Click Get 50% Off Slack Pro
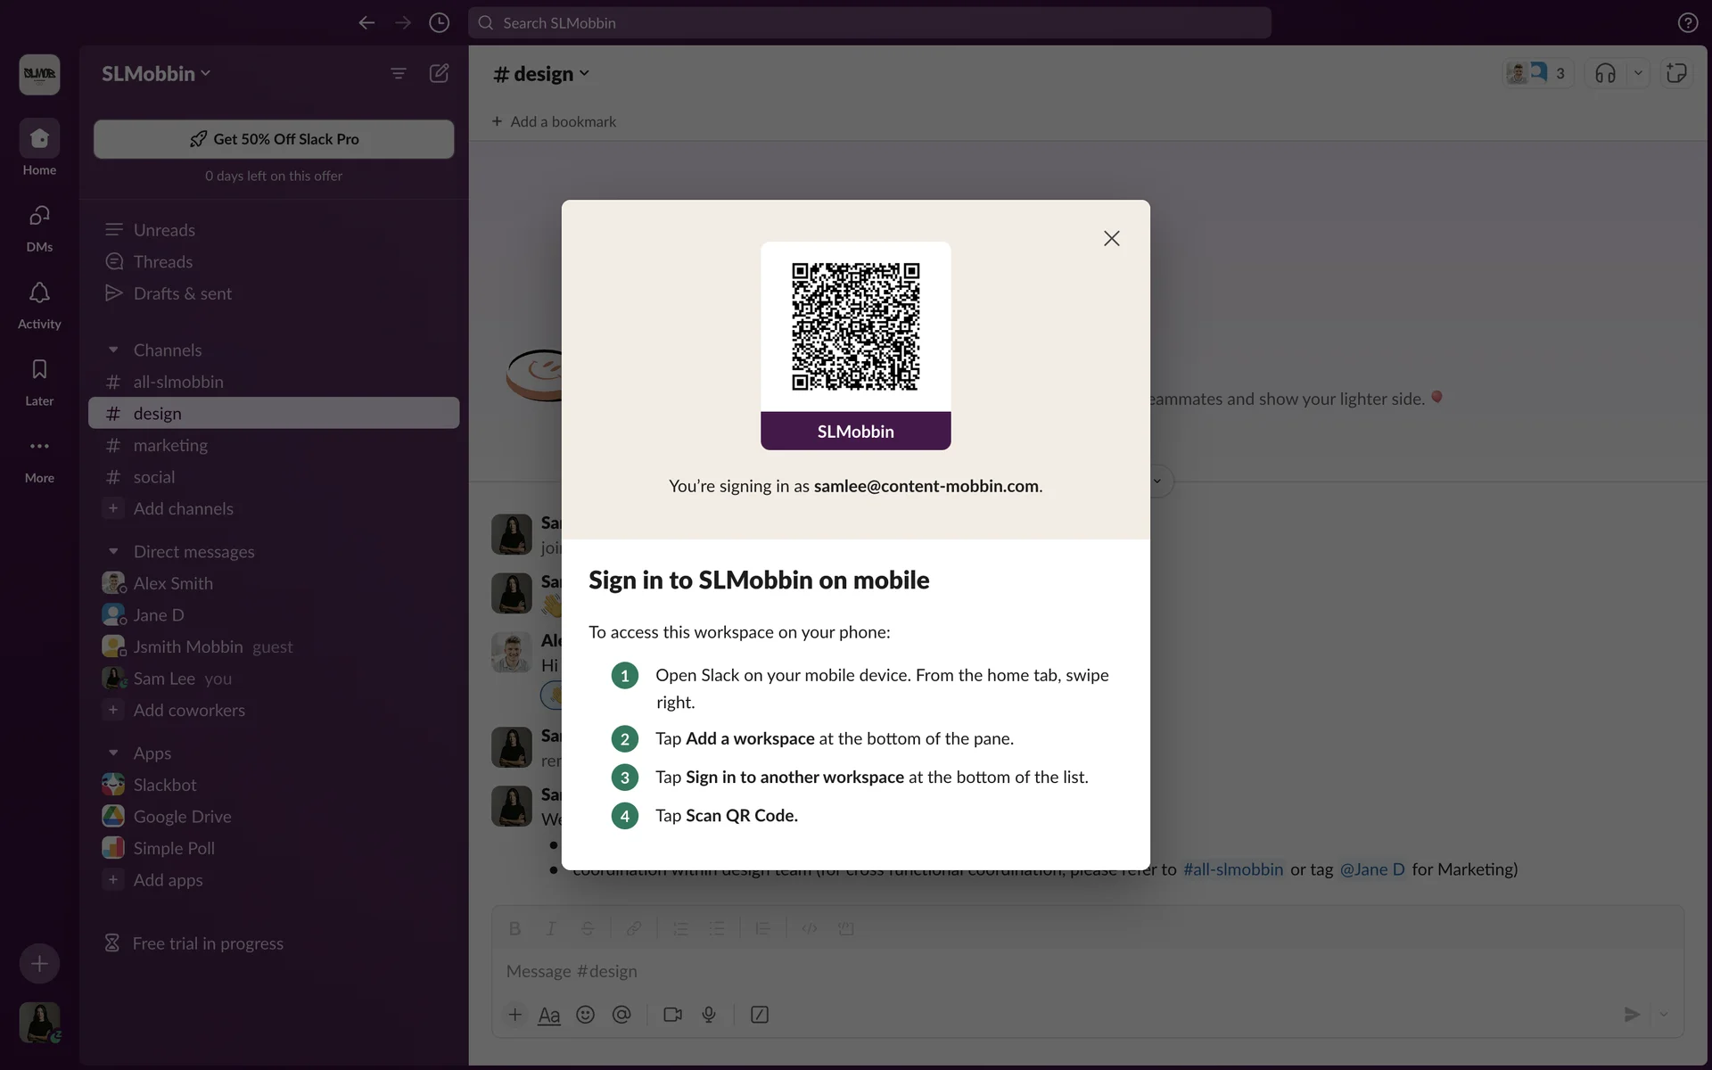Screen dimensions: 1712x1070 274,139
